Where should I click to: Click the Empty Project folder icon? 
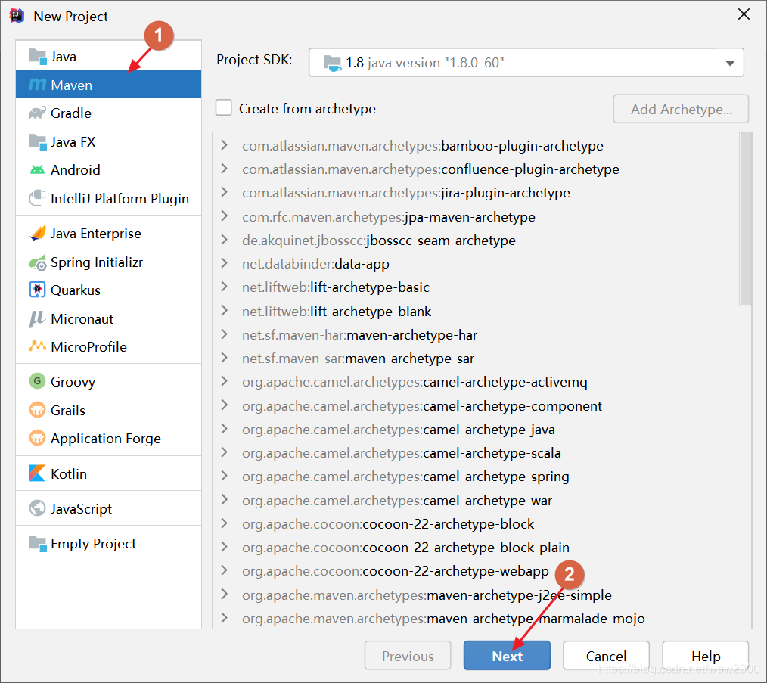(38, 543)
